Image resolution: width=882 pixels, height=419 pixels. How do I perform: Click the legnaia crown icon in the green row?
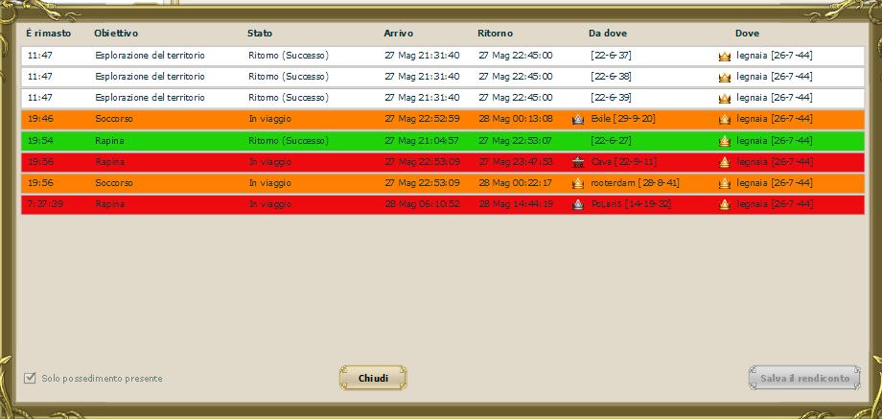725,141
